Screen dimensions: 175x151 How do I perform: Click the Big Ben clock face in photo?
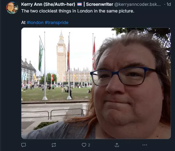point(60,49)
